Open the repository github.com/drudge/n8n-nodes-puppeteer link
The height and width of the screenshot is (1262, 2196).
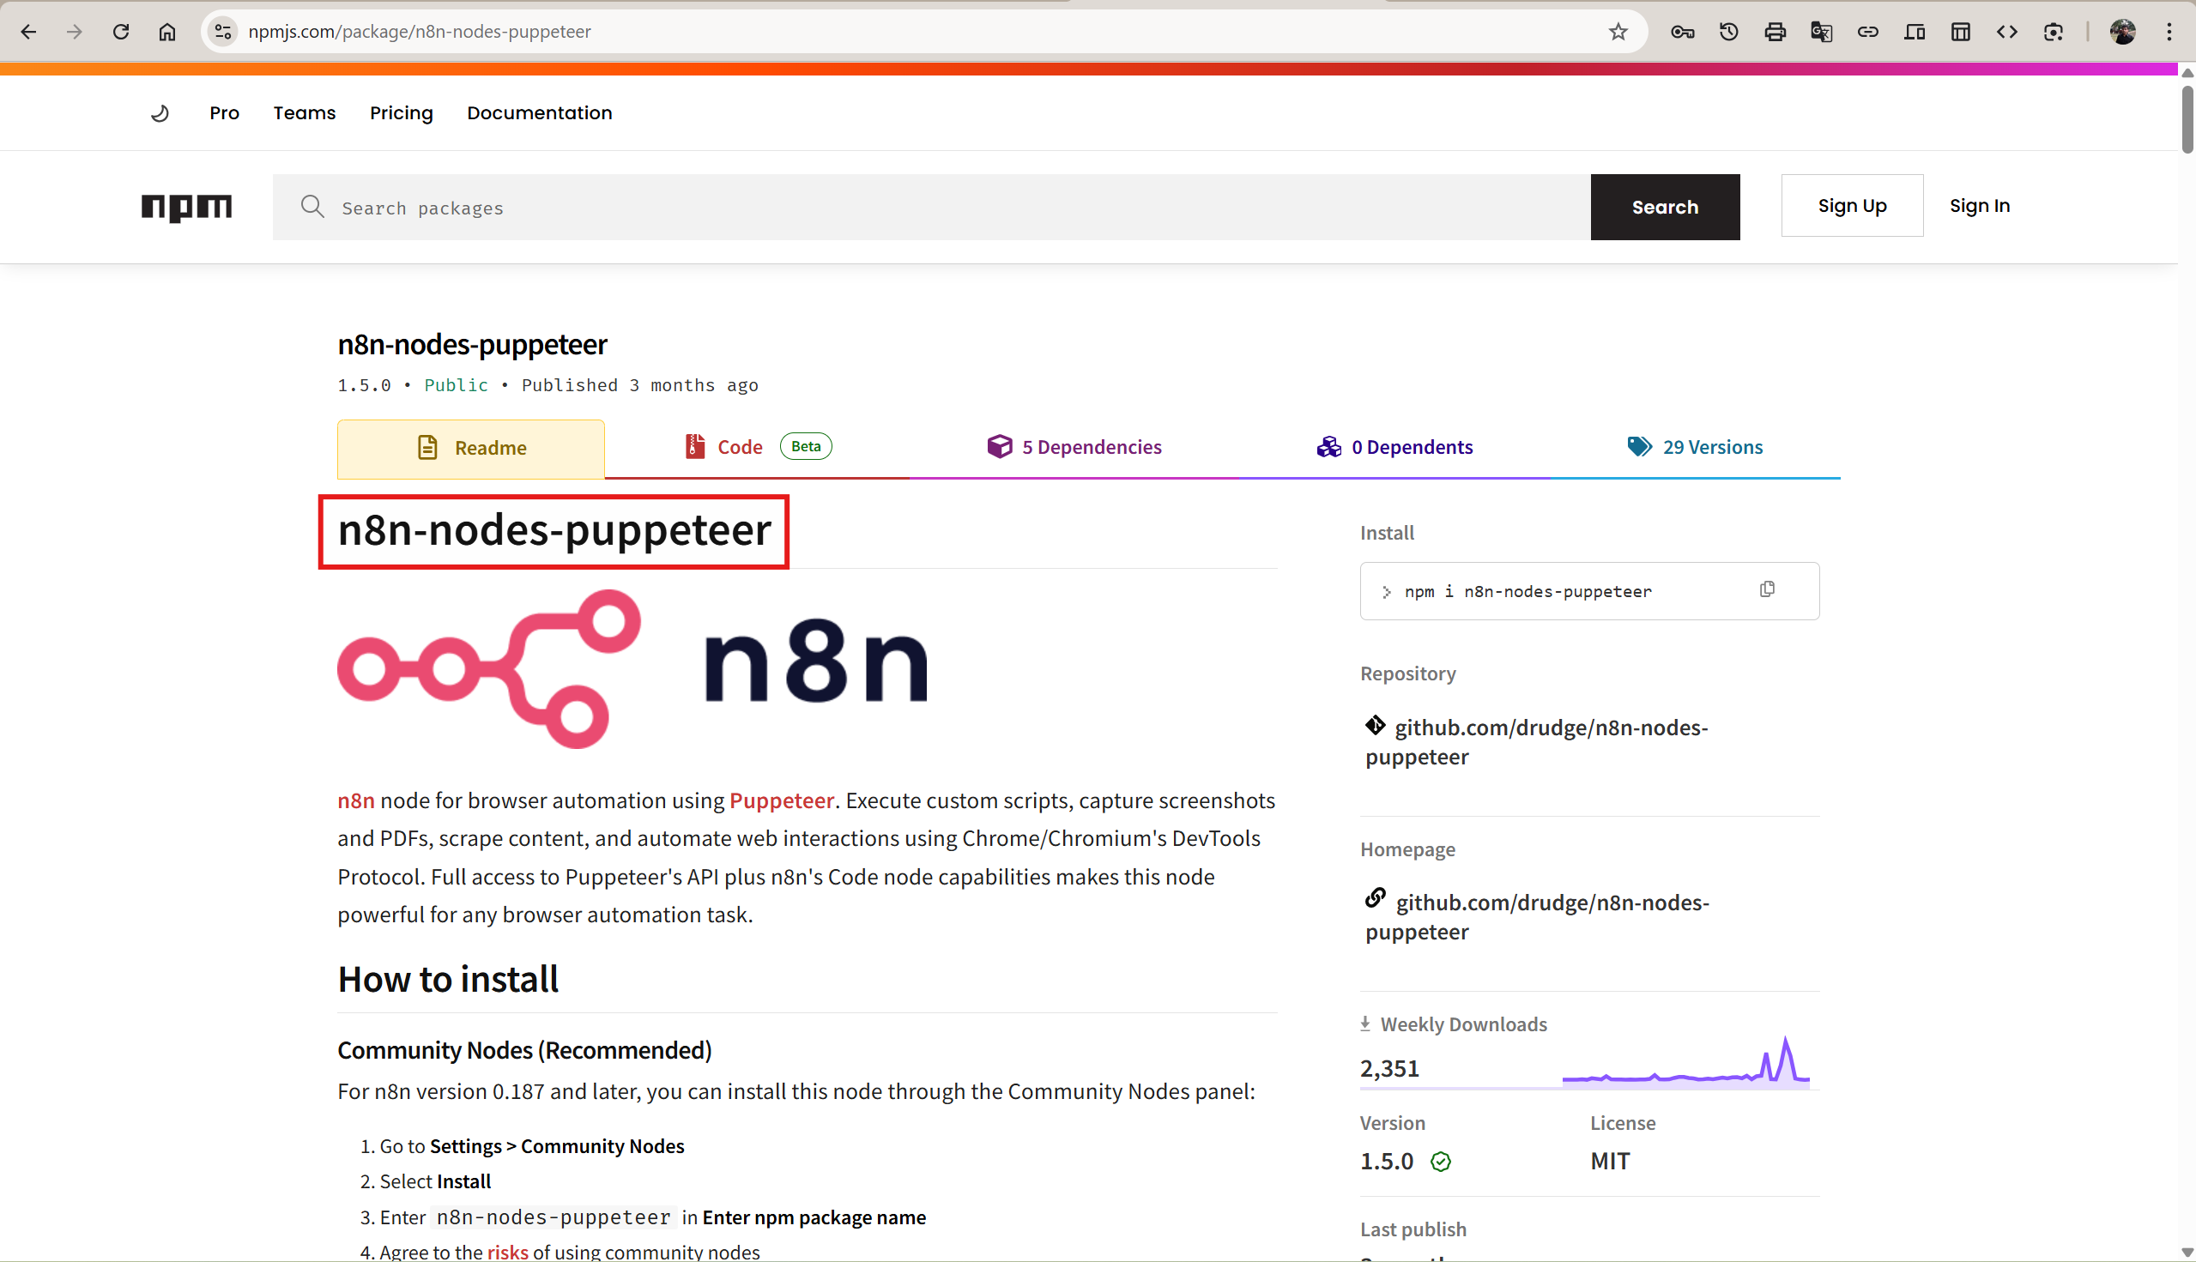(1536, 742)
